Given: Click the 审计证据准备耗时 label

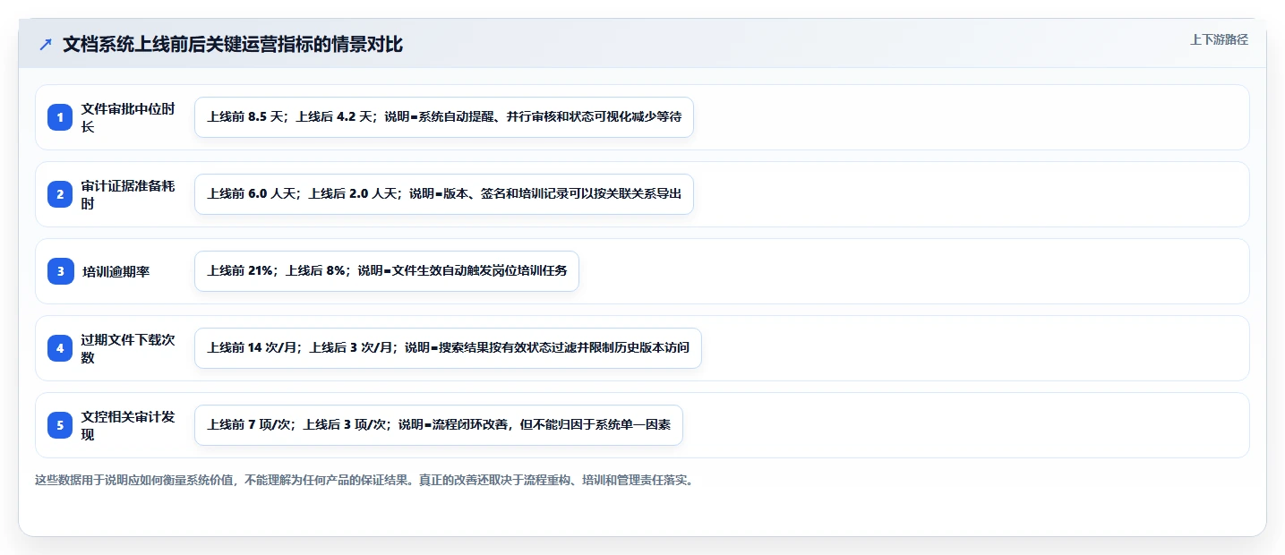Looking at the screenshot, I should pos(128,194).
